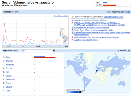
Task: Click the blue rajoy legend swatch
Action: pos(105,3)
